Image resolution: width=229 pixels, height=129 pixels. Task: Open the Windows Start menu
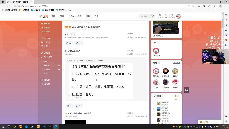(3, 126)
